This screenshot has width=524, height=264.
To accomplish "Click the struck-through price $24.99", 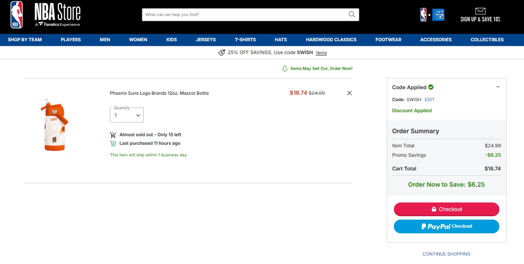I will 317,93.
